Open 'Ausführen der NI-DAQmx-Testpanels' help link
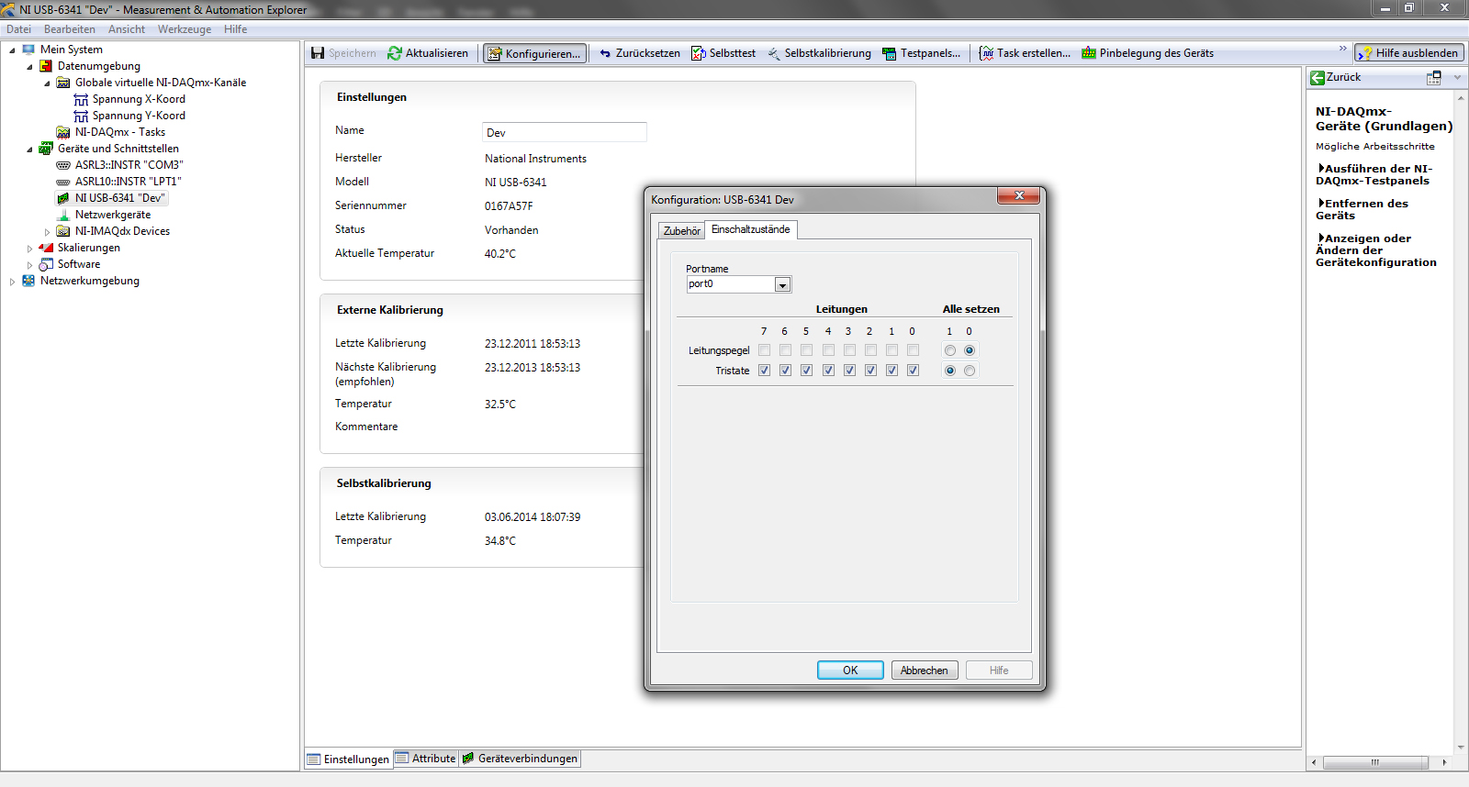This screenshot has width=1469, height=787. coord(1374,174)
